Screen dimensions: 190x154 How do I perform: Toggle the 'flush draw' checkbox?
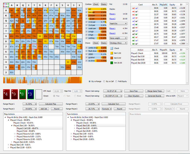coord(86,51)
